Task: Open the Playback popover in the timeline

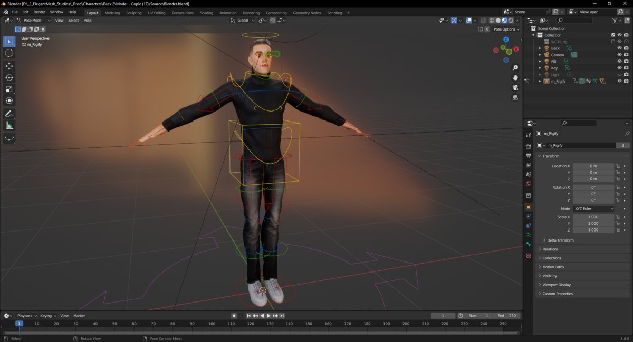Action: 27,316
